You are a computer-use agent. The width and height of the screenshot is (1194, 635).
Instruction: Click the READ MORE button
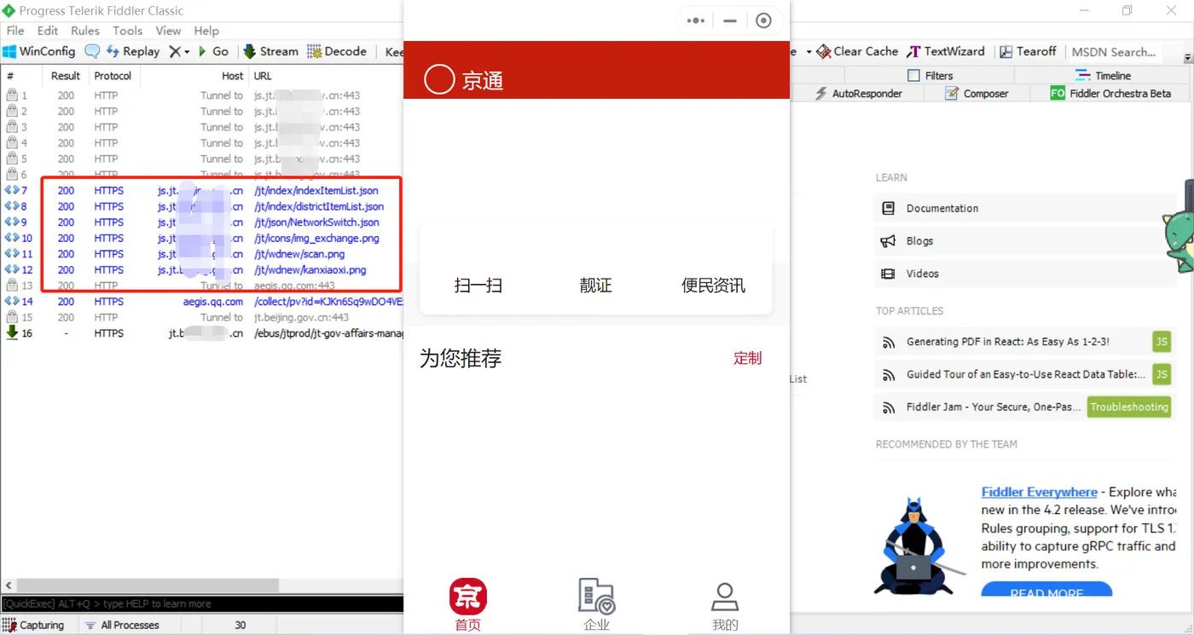[1046, 589]
